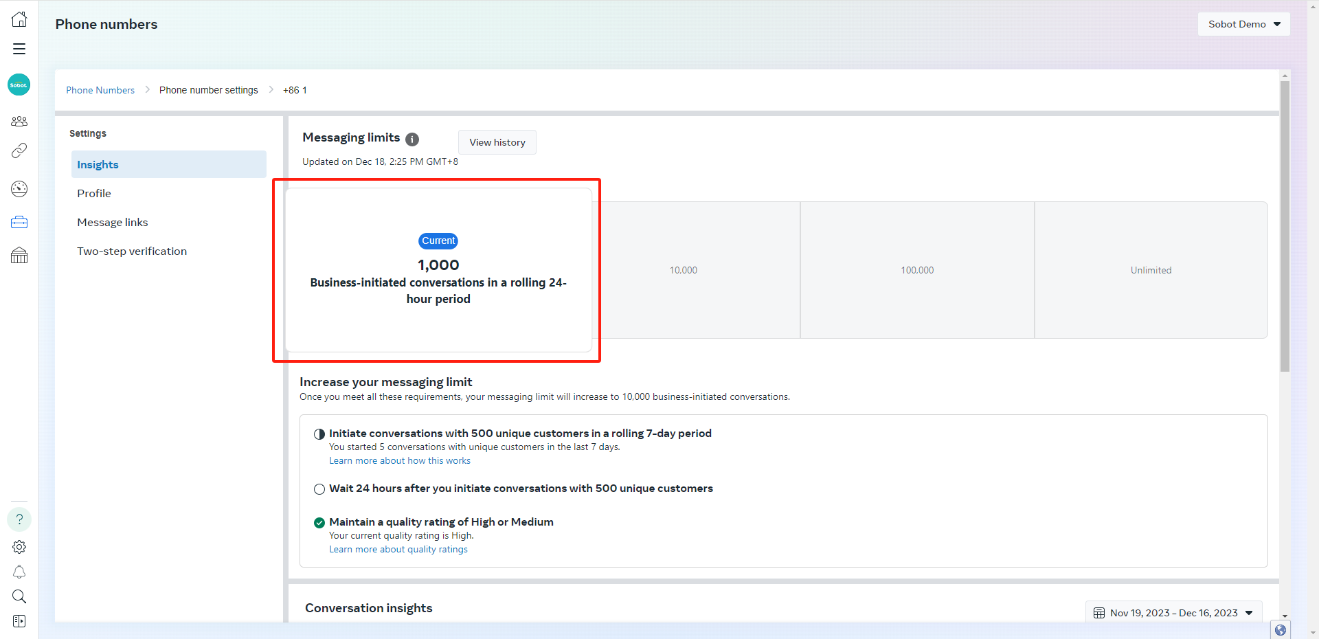Click the View history button
This screenshot has height=639, width=1319.
[497, 142]
